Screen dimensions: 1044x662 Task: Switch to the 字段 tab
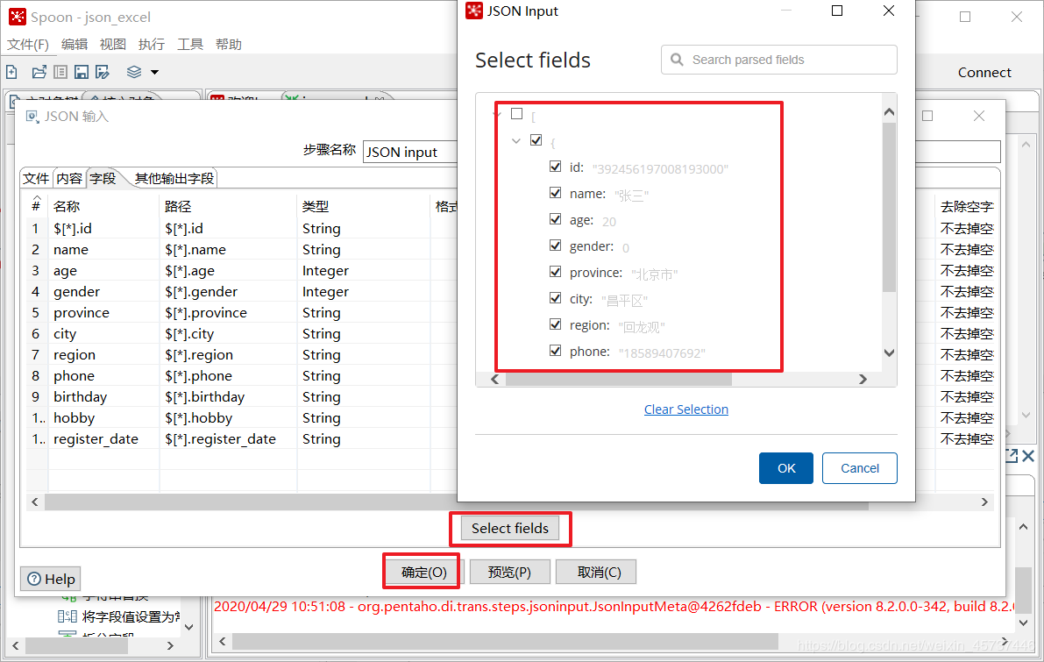click(103, 179)
